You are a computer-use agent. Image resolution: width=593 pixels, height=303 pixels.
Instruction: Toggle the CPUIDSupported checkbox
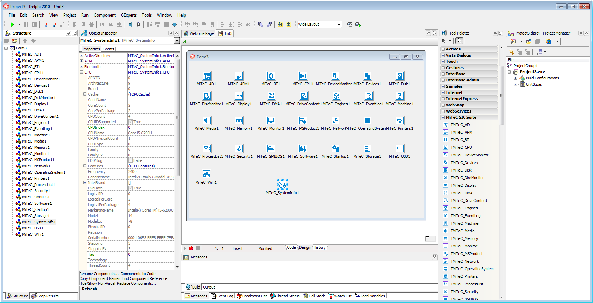130,122
